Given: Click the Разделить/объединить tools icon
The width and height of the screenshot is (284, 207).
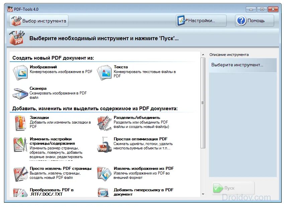Looking at the screenshot, I should pyautogui.click(x=104, y=123).
